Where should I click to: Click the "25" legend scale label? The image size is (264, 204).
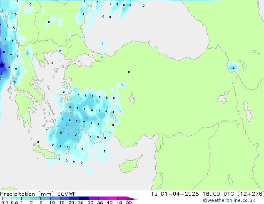click(x=81, y=202)
